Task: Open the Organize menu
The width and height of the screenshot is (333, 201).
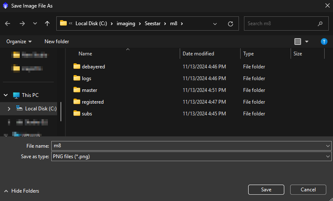Action: (19, 42)
